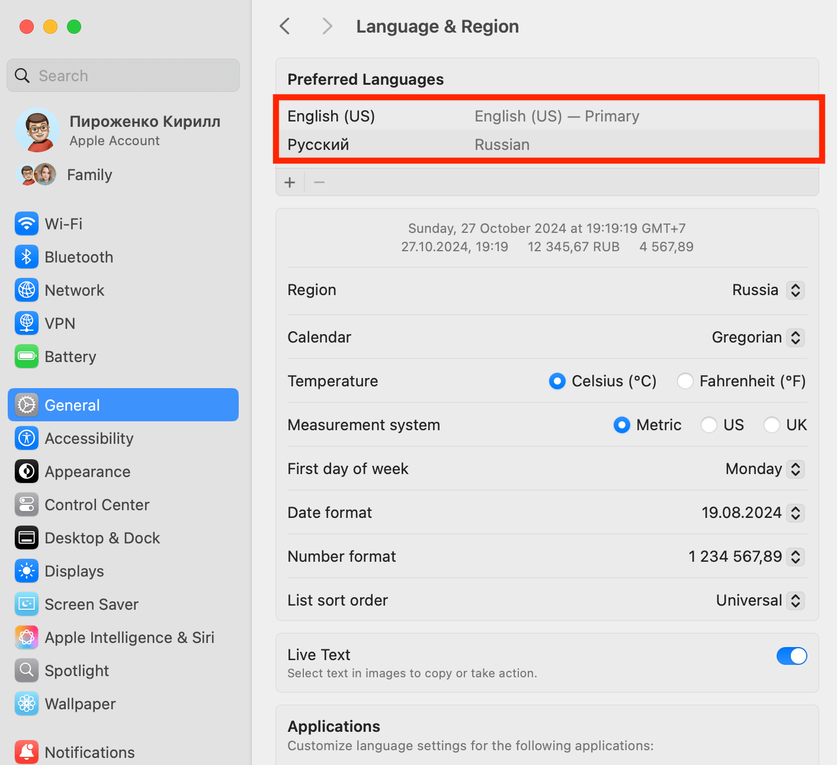Open Wi-Fi settings from sidebar
This screenshot has width=837, height=765.
63,223
